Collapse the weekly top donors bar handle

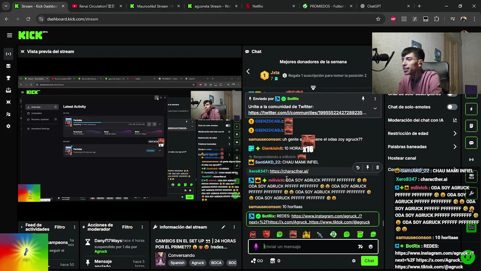point(313,88)
